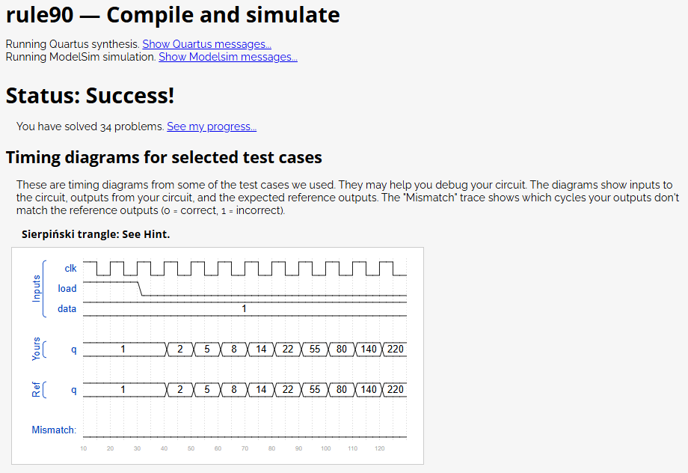The height and width of the screenshot is (473, 688).
Task: Click the time marker 70 on axis
Action: coord(245,448)
